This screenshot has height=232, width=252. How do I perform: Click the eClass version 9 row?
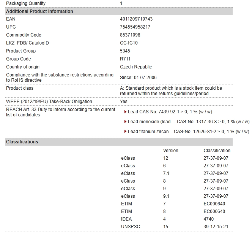(175, 189)
